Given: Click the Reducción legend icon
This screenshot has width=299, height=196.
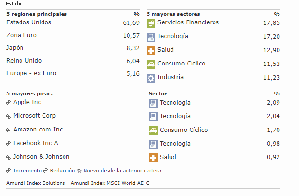Looking at the screenshot, I should [x=46, y=171].
